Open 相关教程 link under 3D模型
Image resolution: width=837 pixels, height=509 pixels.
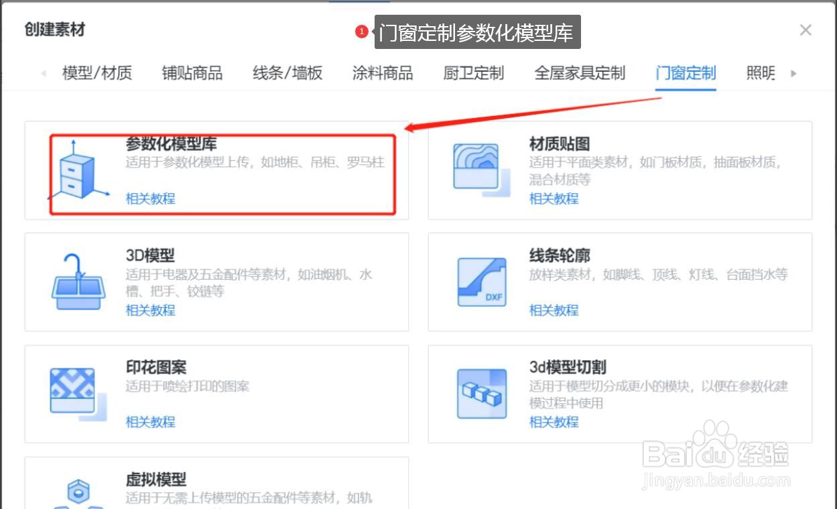pyautogui.click(x=150, y=310)
